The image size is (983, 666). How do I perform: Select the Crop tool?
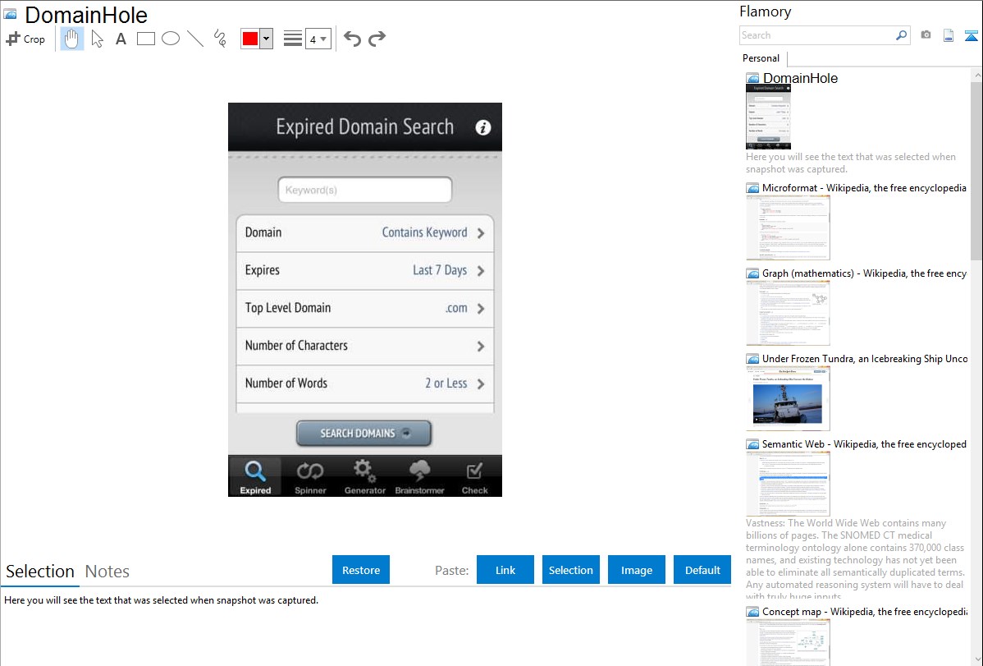pos(25,39)
